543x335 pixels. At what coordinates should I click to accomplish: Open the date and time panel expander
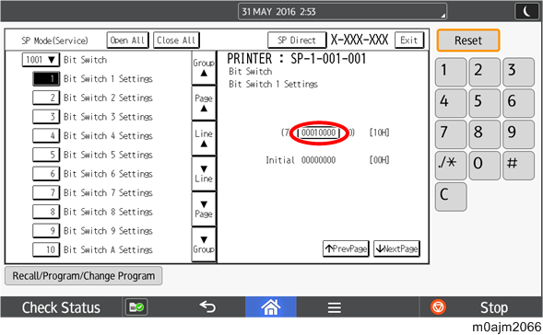point(443,16)
